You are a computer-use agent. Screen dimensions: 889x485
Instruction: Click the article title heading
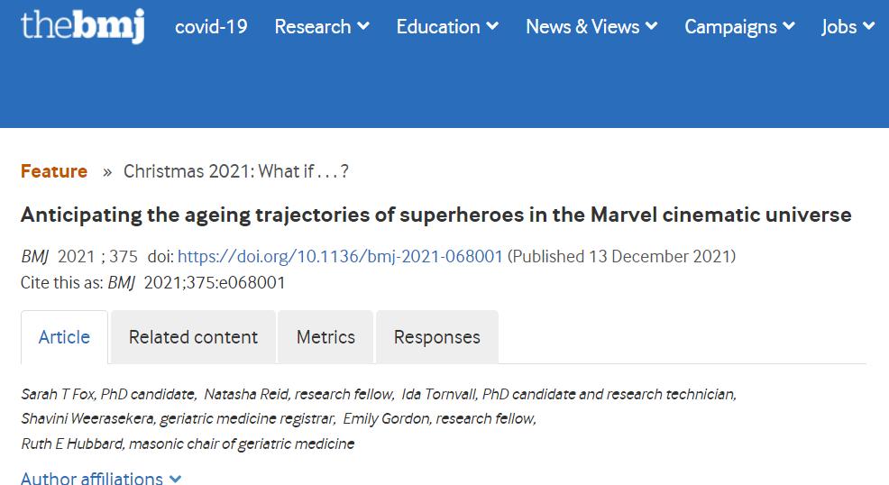pyautogui.click(x=436, y=215)
